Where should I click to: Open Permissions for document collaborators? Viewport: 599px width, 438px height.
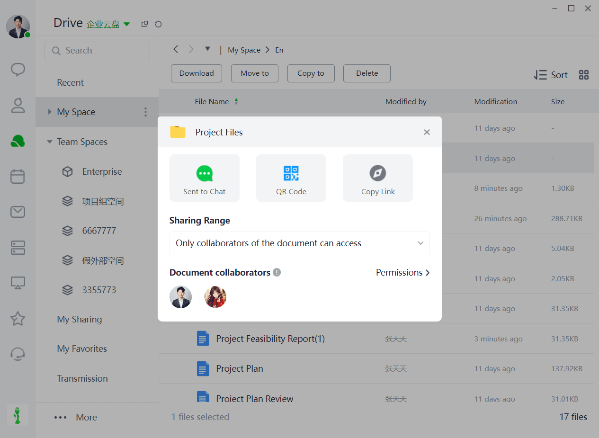[403, 273]
